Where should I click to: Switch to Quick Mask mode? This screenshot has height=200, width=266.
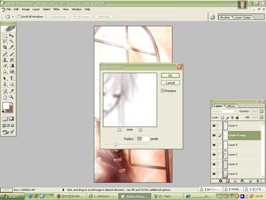click(x=12, y=118)
